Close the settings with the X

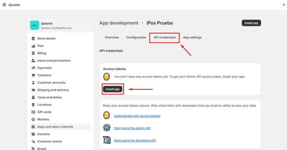pos(284,5)
